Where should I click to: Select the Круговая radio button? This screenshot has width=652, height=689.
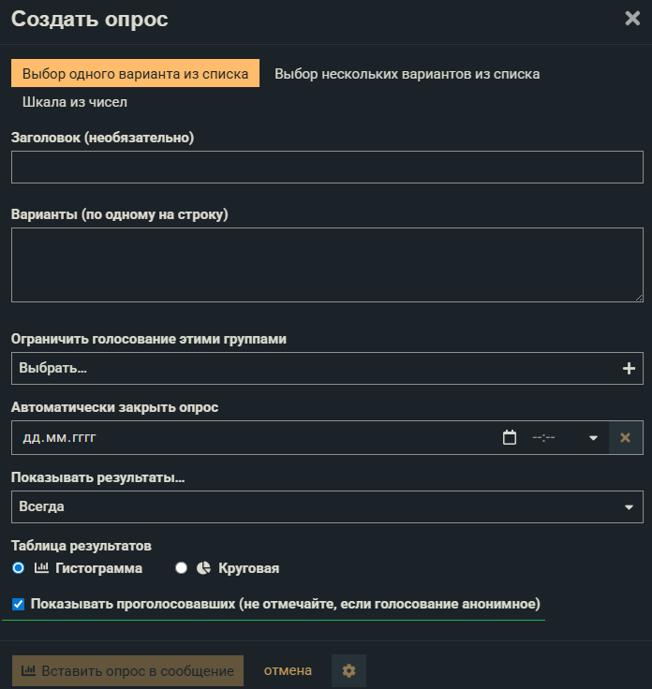pyautogui.click(x=182, y=567)
